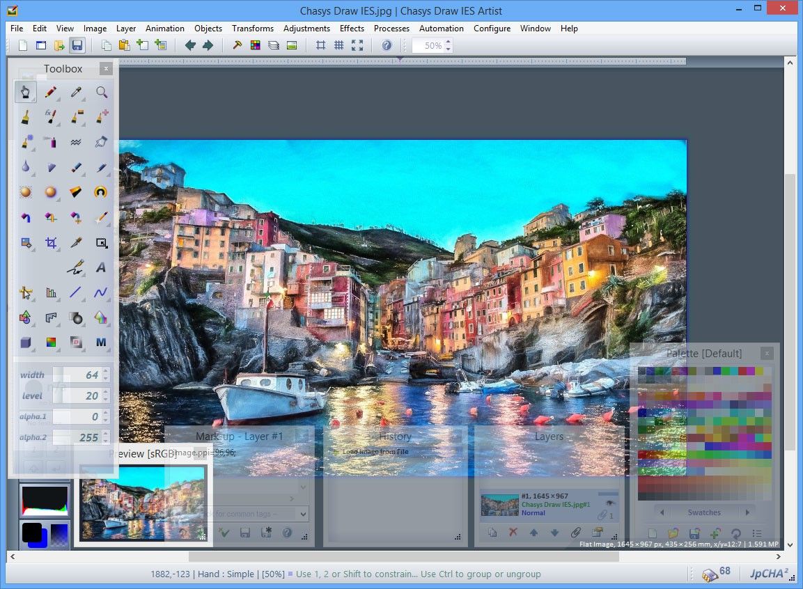The width and height of the screenshot is (803, 589).
Task: Close the Toolbox panel
Action: (x=105, y=68)
